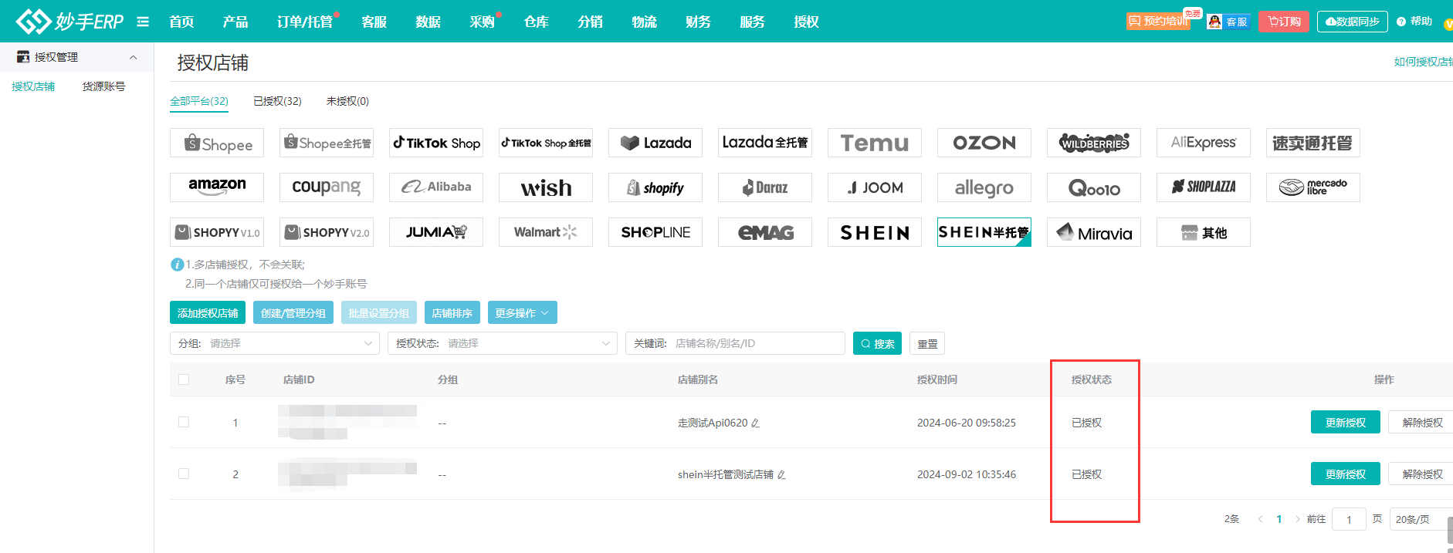Select the 其他 platform tile
Screen dimensions: 1453x553
1204,232
